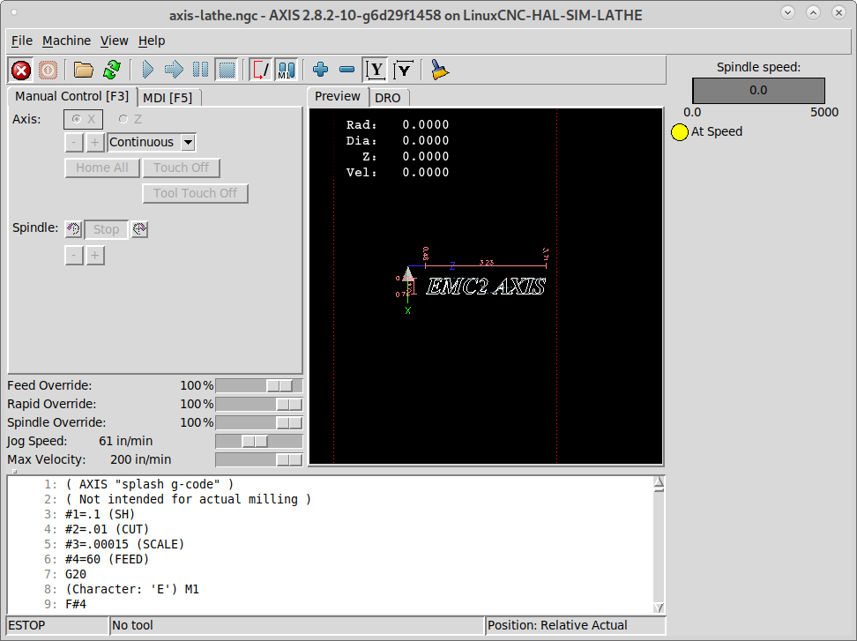Click the yellow At Speed indicator
This screenshot has height=641, width=857.
(x=680, y=132)
